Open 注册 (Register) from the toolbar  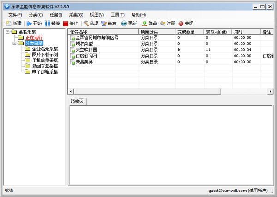168,23
